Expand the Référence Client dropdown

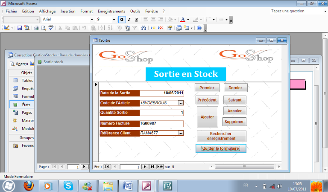[180, 133]
